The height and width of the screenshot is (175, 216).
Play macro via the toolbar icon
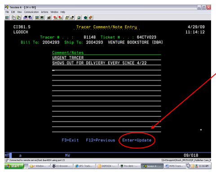67,17
